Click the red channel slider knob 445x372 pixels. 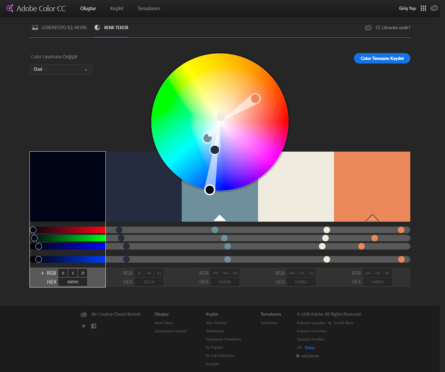click(x=33, y=230)
